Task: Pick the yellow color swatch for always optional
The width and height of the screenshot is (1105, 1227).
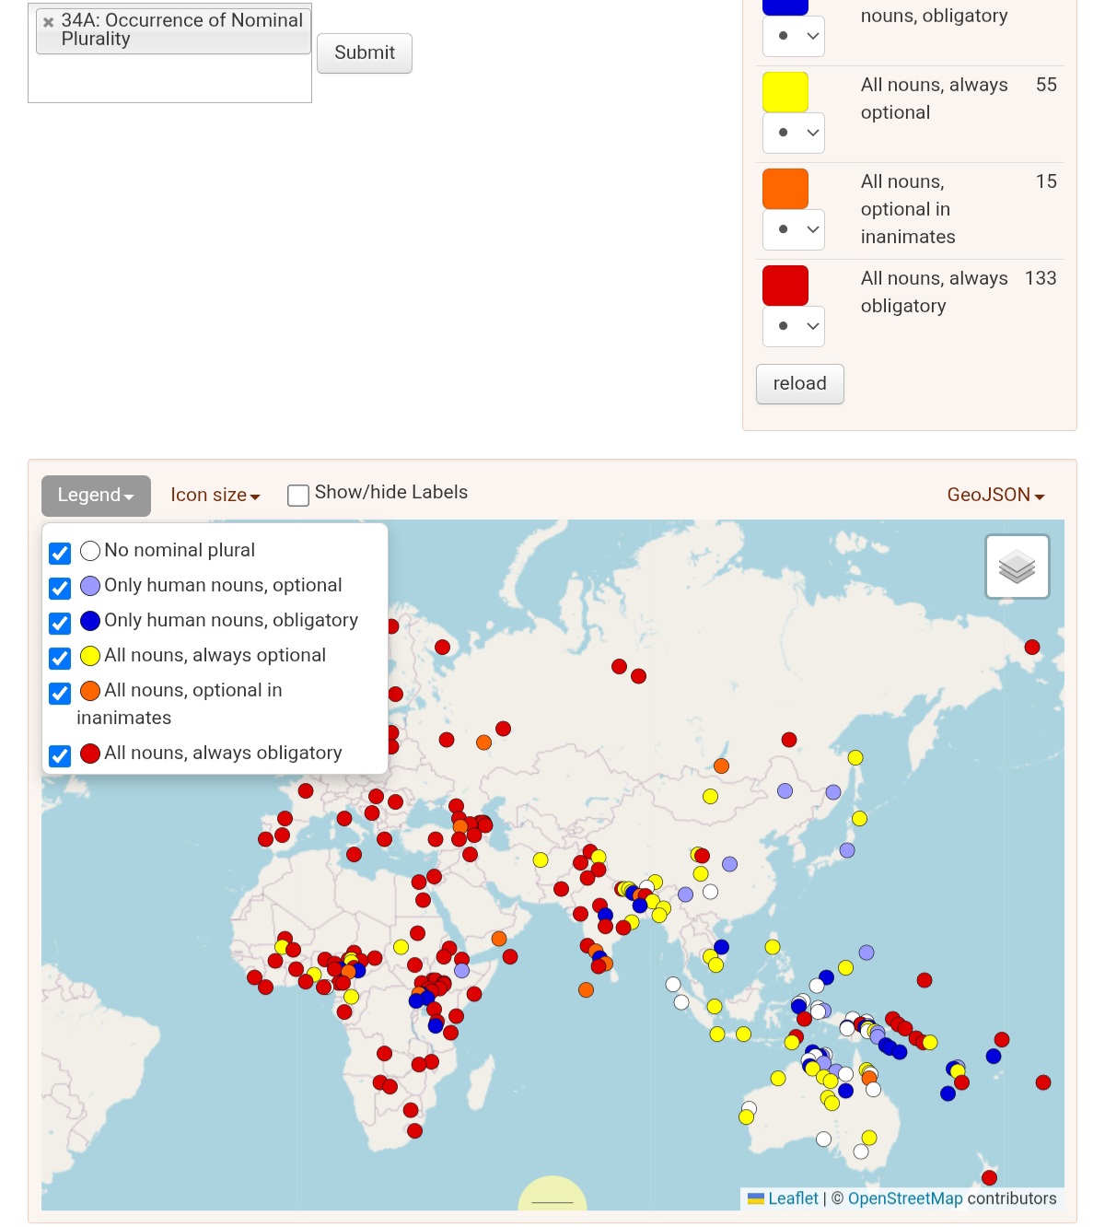Action: (x=785, y=92)
